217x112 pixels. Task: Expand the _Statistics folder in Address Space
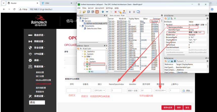coord(83,51)
